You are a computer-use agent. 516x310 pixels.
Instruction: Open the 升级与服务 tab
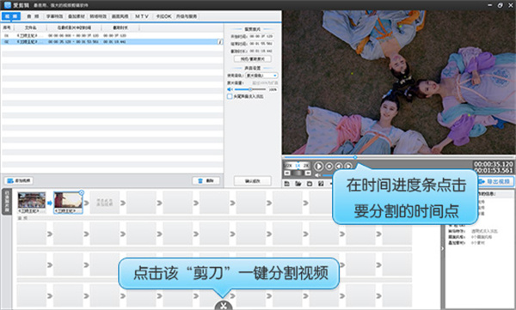point(187,16)
